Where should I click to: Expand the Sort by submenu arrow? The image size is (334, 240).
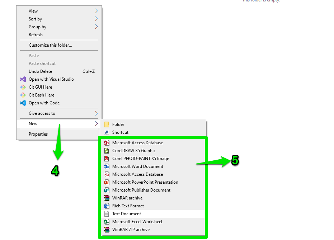pos(96,19)
